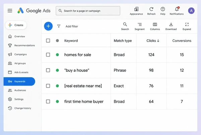Screen dimensions: 201x135
Task: Click the 15 conversions cell
Action: 182,55
